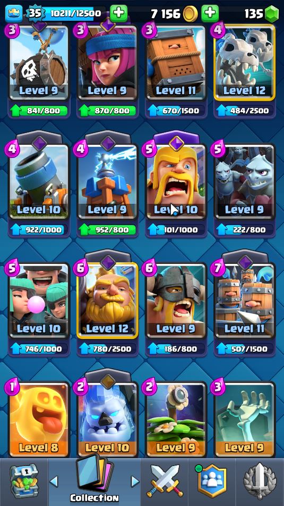Select the Mortar Level 10 card
284x506 pixels.
39,181
